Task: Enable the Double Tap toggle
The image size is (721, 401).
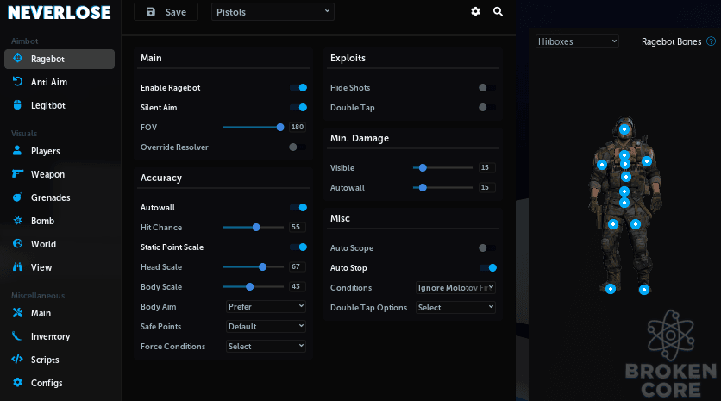Action: pos(487,107)
